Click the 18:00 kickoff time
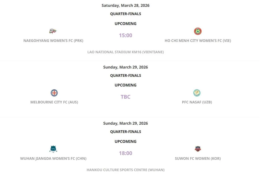The width and height of the screenshot is (273, 174). [x=126, y=153]
